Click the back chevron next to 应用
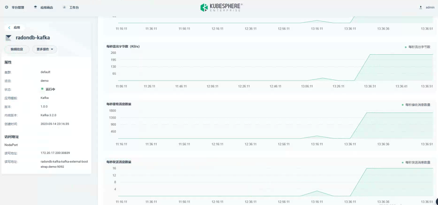The width and height of the screenshot is (438, 205). (x=9, y=28)
